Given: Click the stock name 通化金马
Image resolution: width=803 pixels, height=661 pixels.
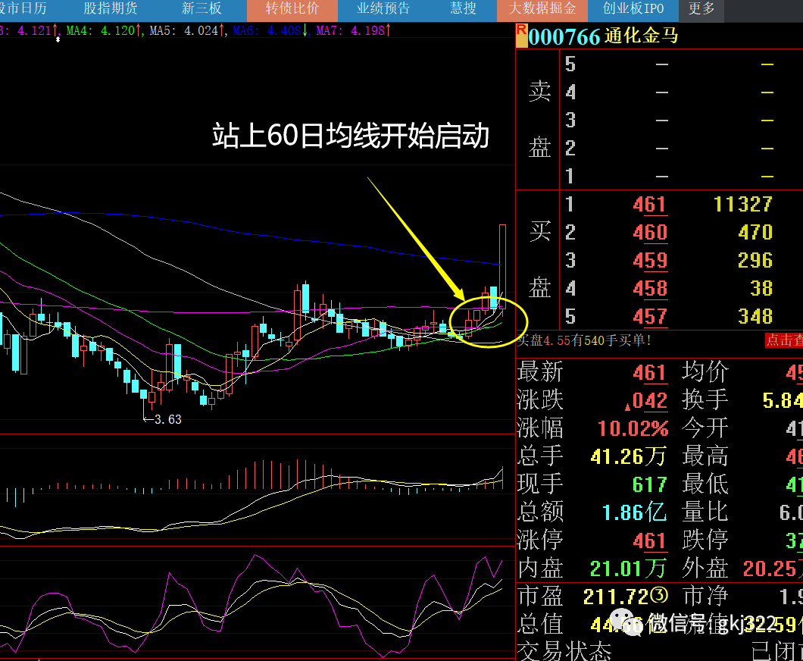Looking at the screenshot, I should (642, 36).
